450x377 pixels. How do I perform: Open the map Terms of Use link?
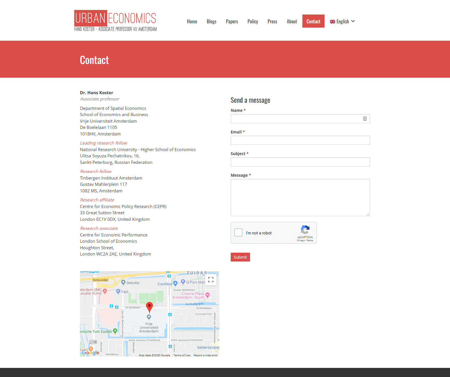pyautogui.click(x=182, y=355)
